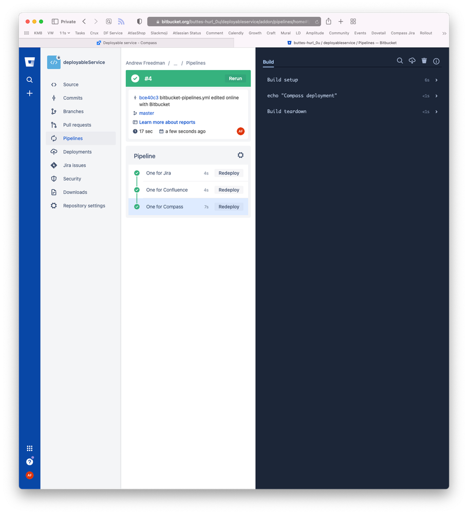
Task: Redeploy the One for Compass step
Action: pos(229,206)
